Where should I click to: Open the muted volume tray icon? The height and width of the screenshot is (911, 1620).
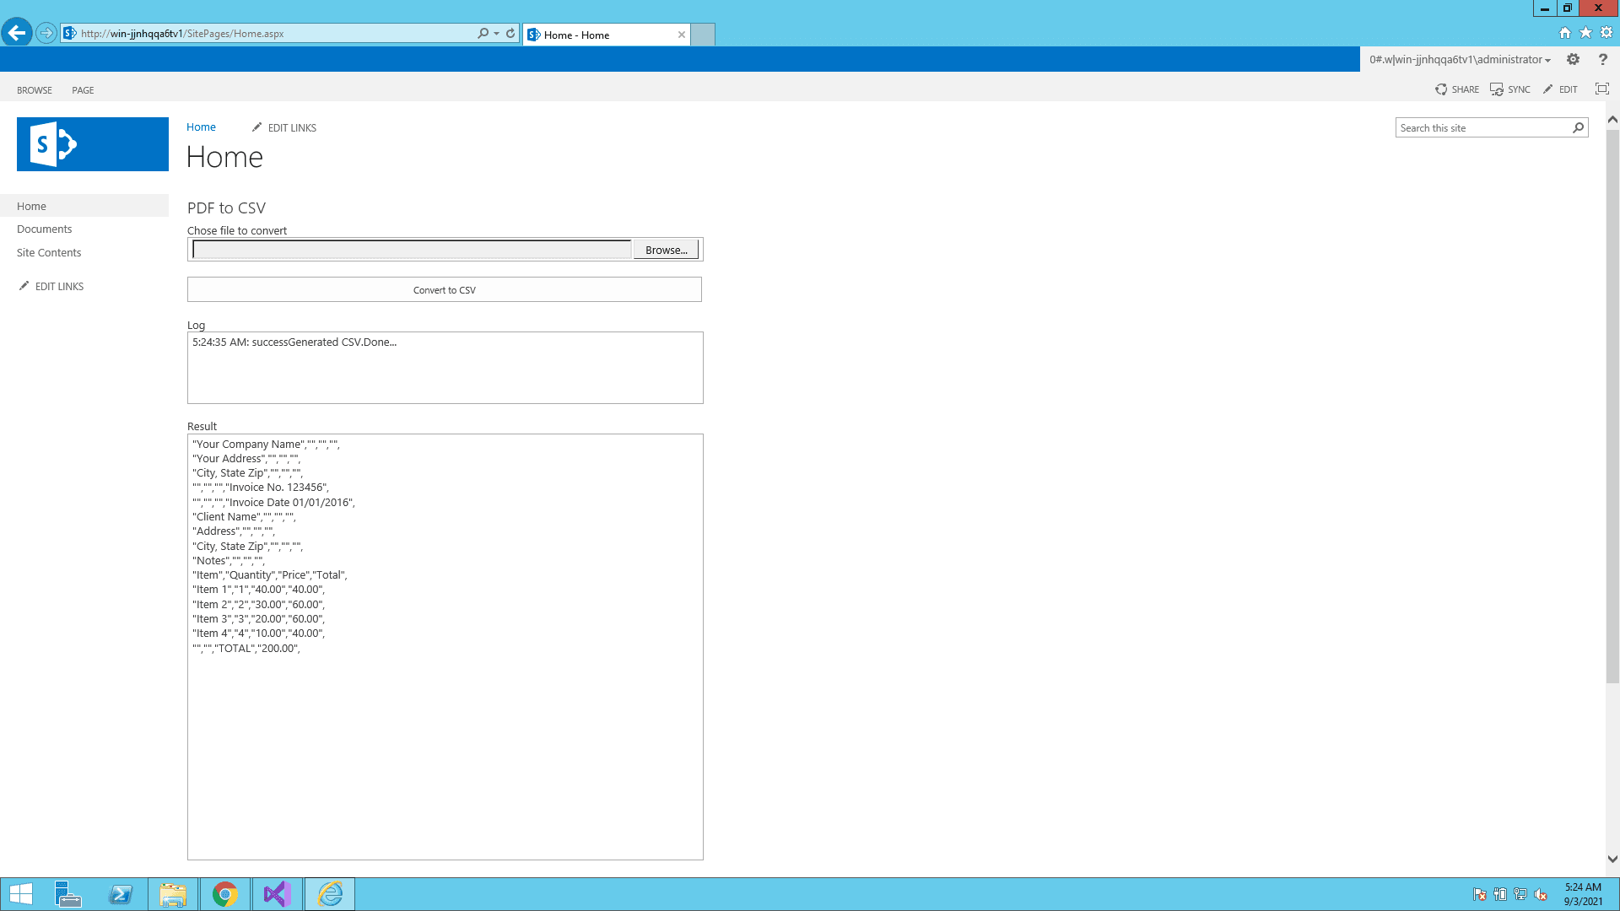click(x=1542, y=895)
